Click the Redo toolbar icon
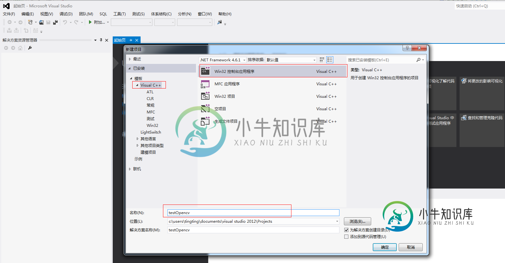 [76, 22]
